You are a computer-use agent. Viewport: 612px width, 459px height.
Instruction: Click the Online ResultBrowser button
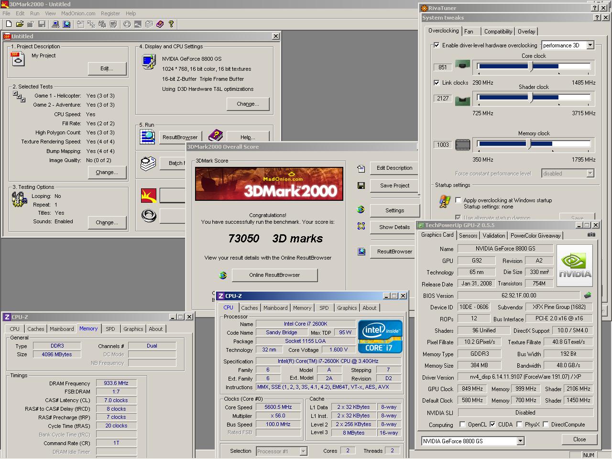274,275
